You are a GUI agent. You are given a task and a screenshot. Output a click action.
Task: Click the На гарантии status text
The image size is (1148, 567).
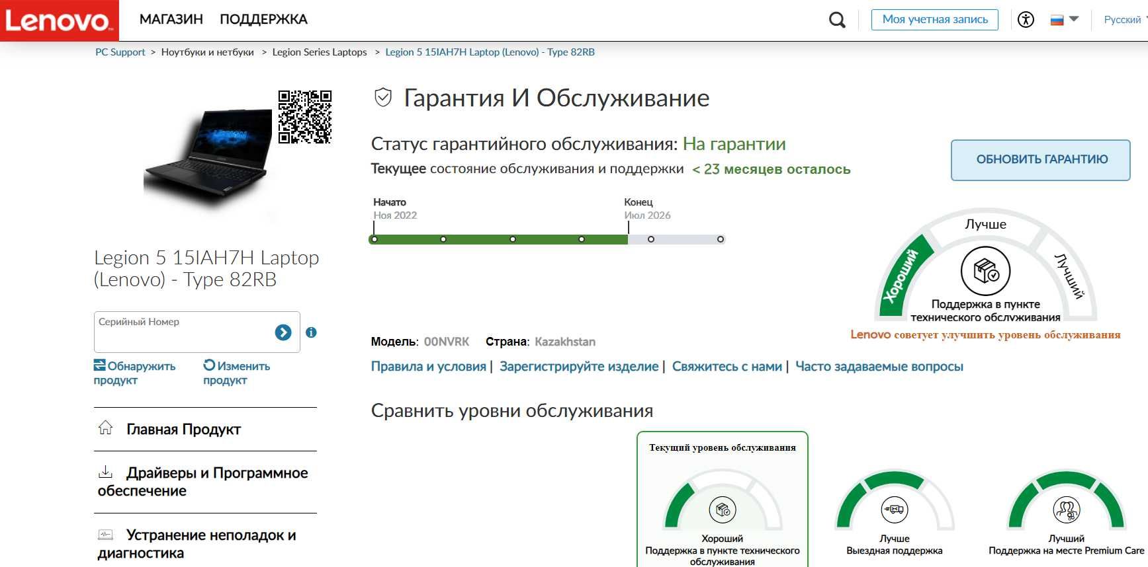[x=734, y=144]
